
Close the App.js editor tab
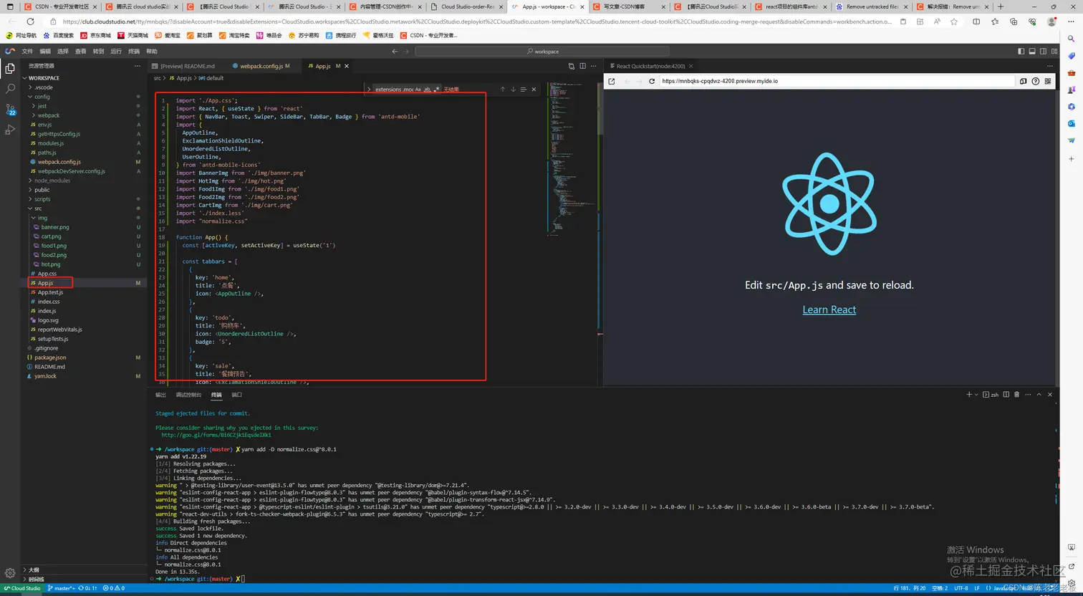click(347, 66)
